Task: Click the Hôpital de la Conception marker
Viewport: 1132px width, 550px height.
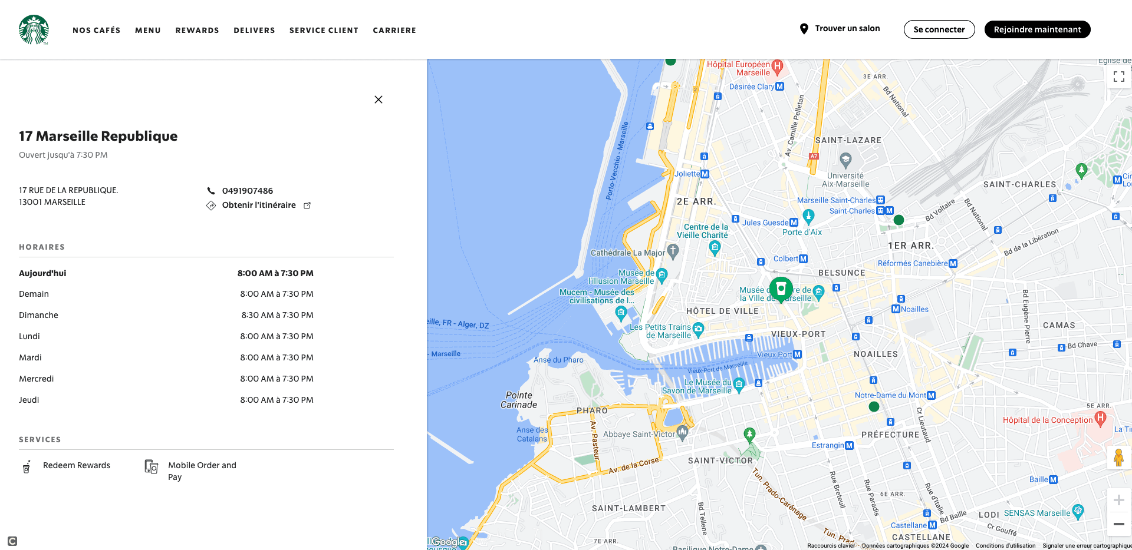Action: [1100, 419]
